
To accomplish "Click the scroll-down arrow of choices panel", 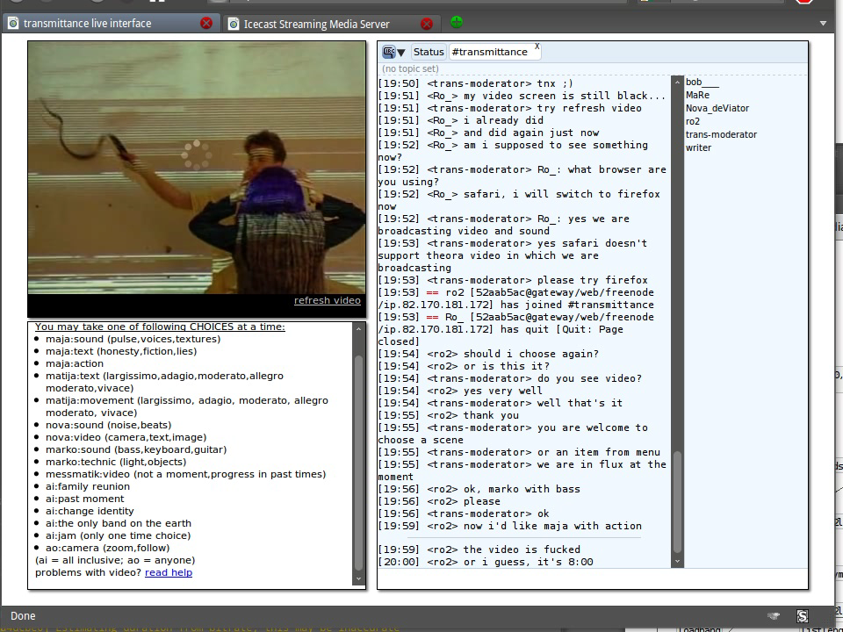I will (358, 579).
